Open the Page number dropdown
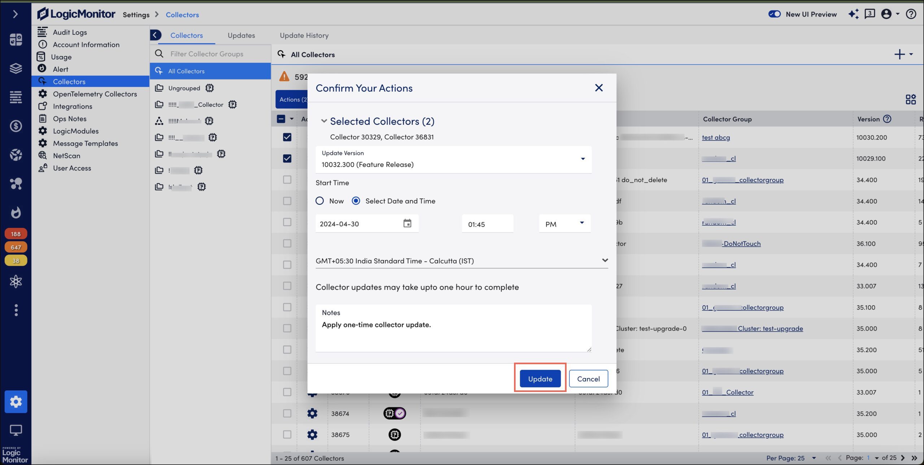 coord(877,458)
